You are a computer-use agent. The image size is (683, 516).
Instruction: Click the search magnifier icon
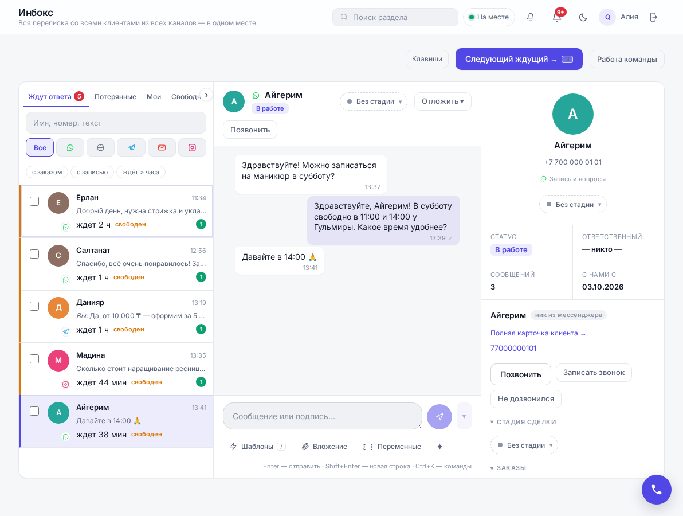(344, 17)
